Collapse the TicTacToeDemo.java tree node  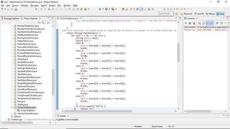point(12,107)
